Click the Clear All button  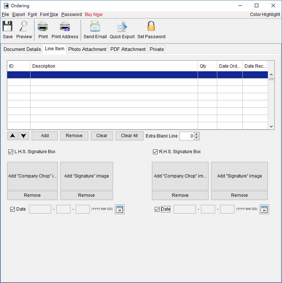pos(129,136)
